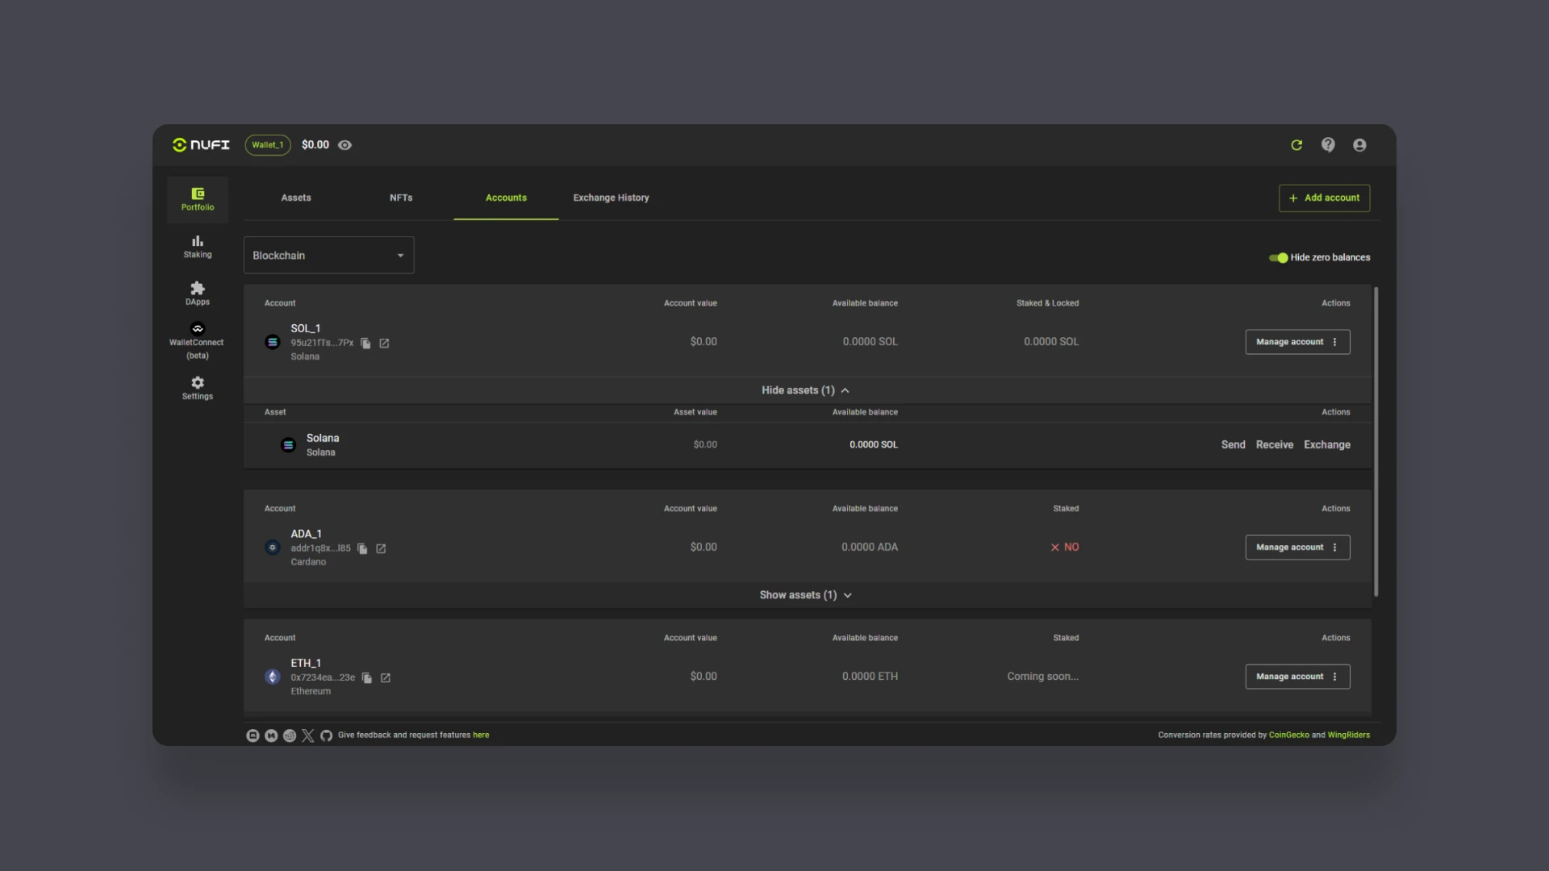
Task: Open Settings via the gear icon
Action: (197, 388)
